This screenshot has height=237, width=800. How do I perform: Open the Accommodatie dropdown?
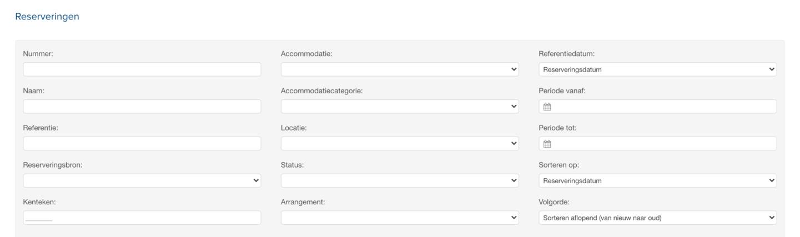click(400, 69)
